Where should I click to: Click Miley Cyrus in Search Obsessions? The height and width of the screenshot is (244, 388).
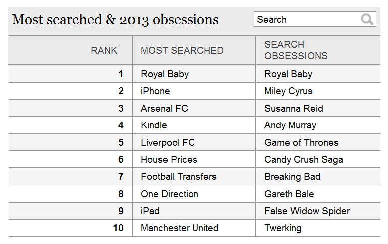pyautogui.click(x=288, y=91)
